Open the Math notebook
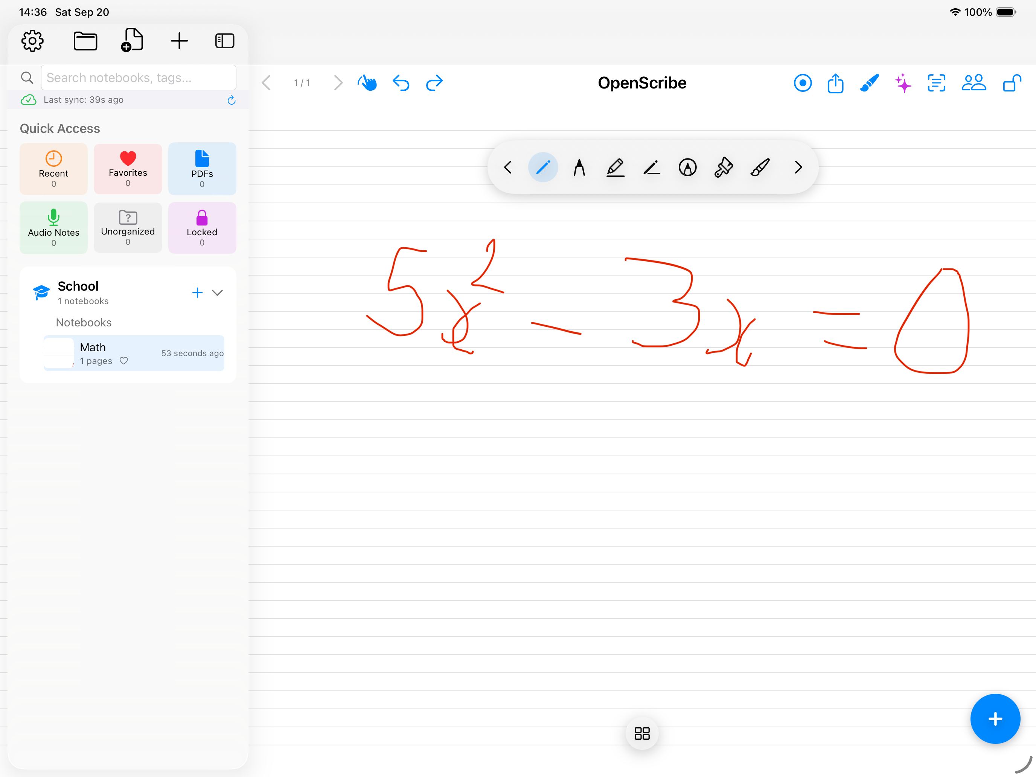1036x777 pixels. (134, 353)
